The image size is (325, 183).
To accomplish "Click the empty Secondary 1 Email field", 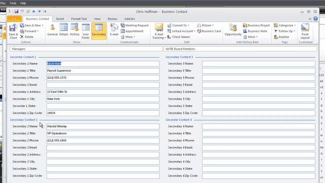I will coord(103,85).
